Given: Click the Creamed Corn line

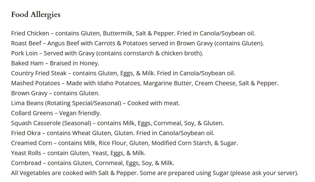Looking at the screenshot, I should [x=124, y=143].
